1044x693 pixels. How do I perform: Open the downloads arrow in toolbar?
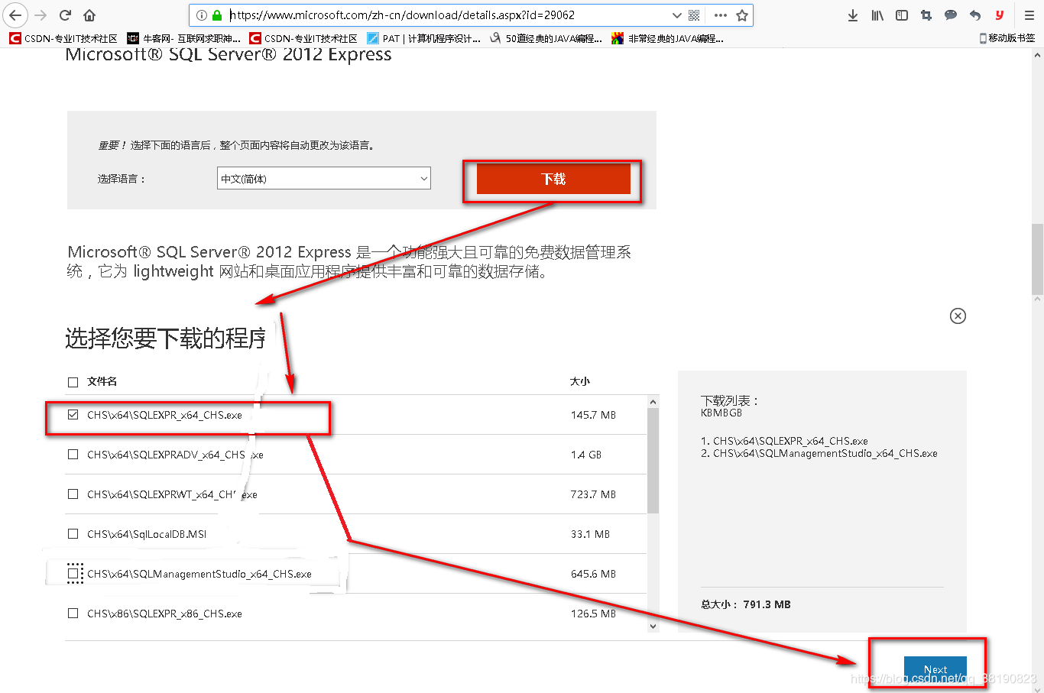[x=853, y=15]
